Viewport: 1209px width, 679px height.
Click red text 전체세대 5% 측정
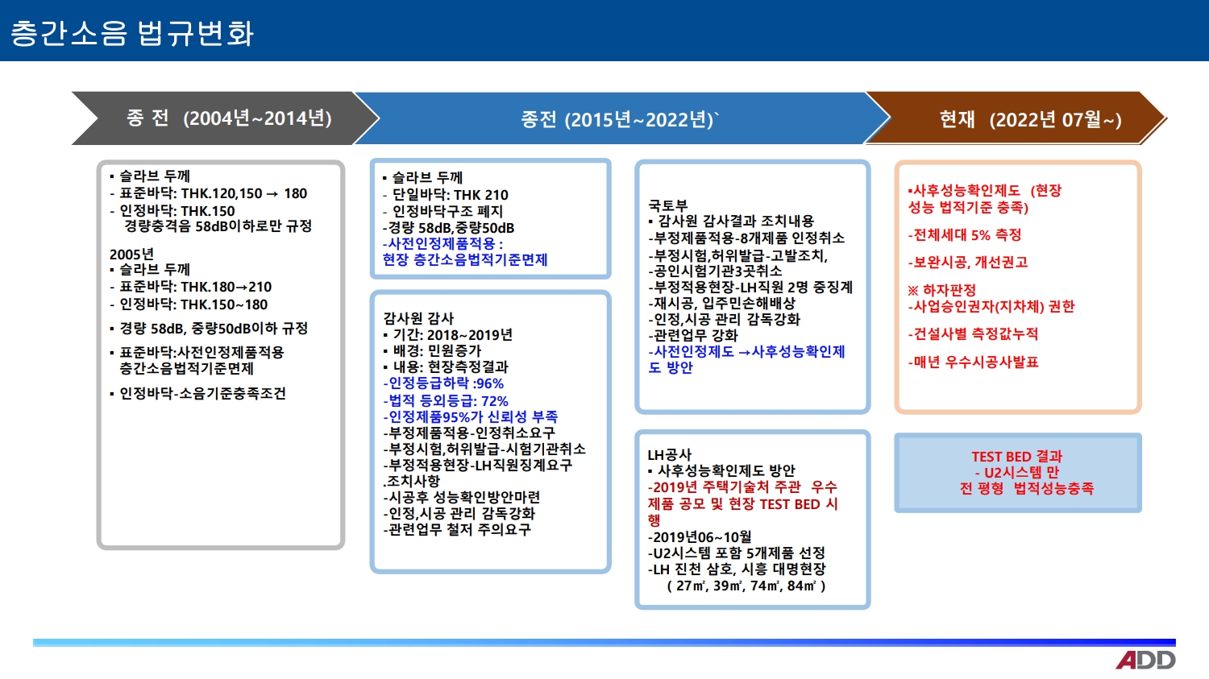point(967,235)
